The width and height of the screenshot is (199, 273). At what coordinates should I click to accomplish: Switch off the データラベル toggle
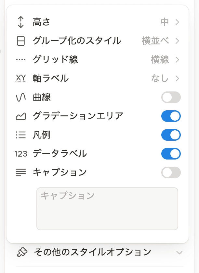pos(171,154)
